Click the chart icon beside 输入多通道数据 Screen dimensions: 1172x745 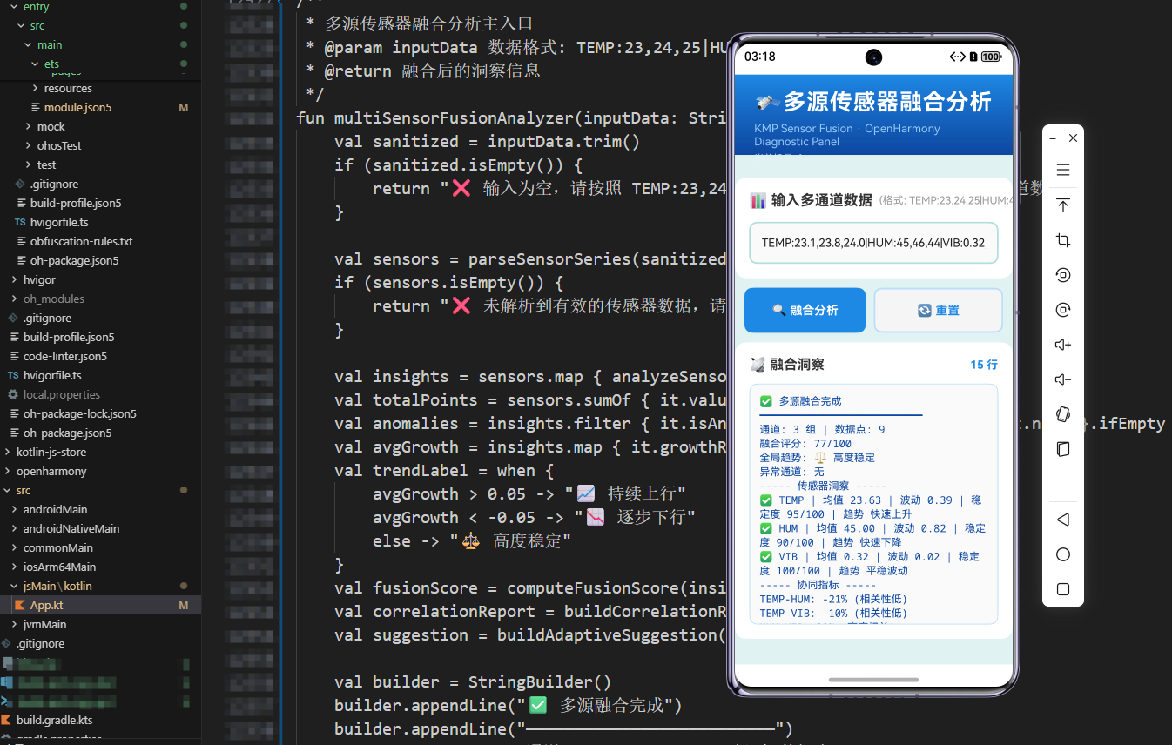758,200
